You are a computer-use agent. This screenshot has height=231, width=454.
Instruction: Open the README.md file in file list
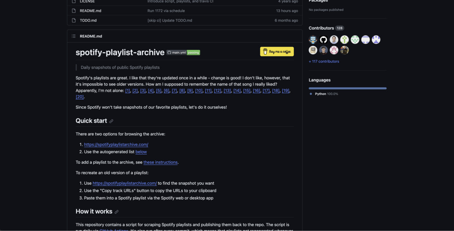pos(90,11)
